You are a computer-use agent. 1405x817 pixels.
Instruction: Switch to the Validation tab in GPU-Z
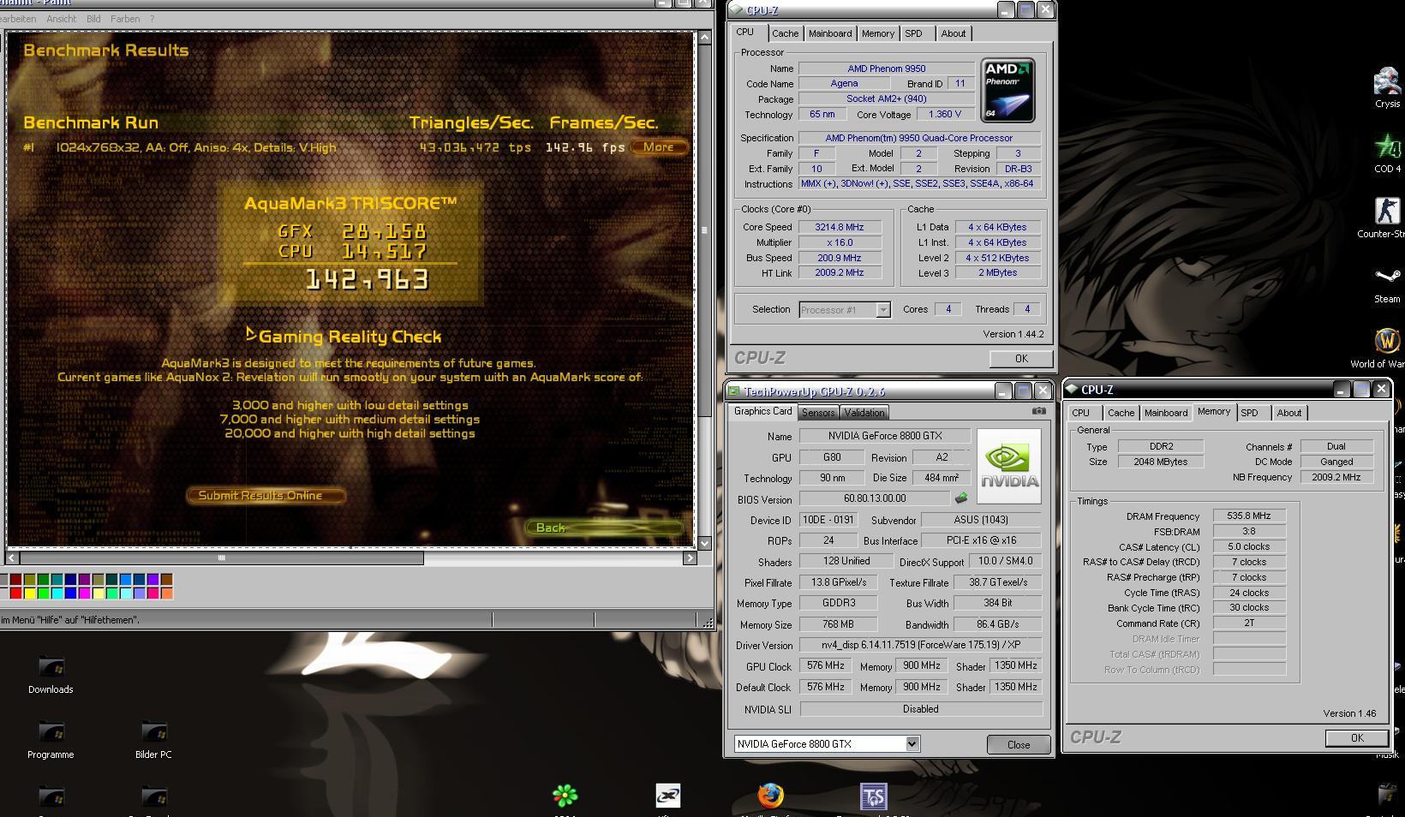click(x=864, y=413)
